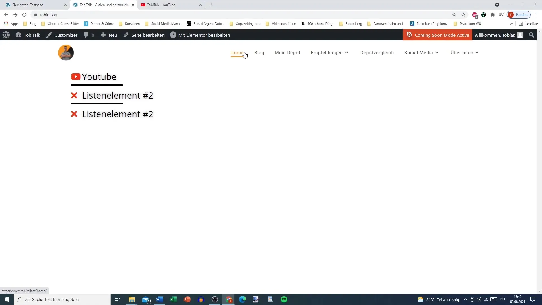Click the WordPress logo in admin bar
The width and height of the screenshot is (542, 305).
pos(6,35)
